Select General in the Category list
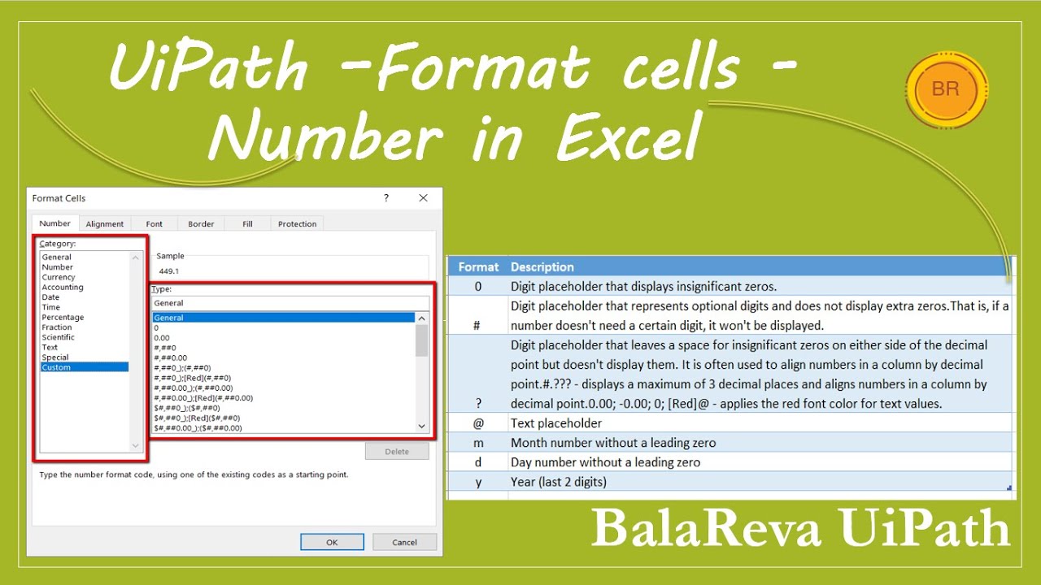The width and height of the screenshot is (1041, 585). tap(85, 257)
